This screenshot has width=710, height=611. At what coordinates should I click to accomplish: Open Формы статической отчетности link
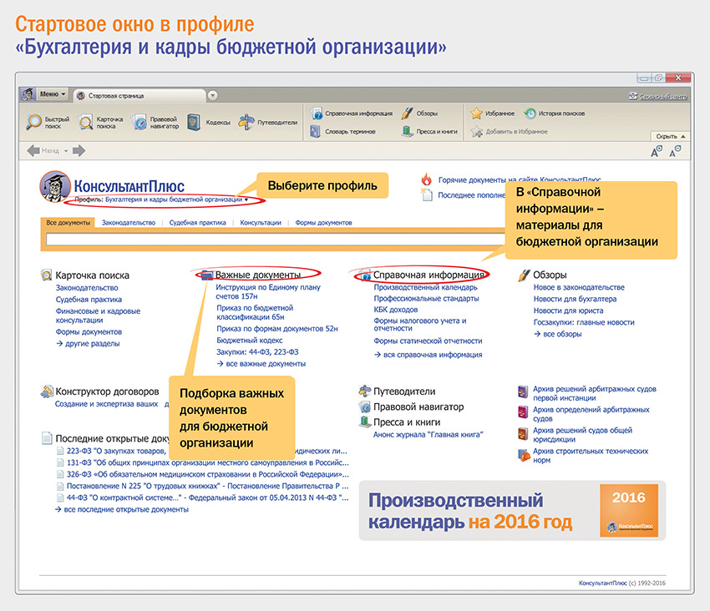click(x=428, y=341)
